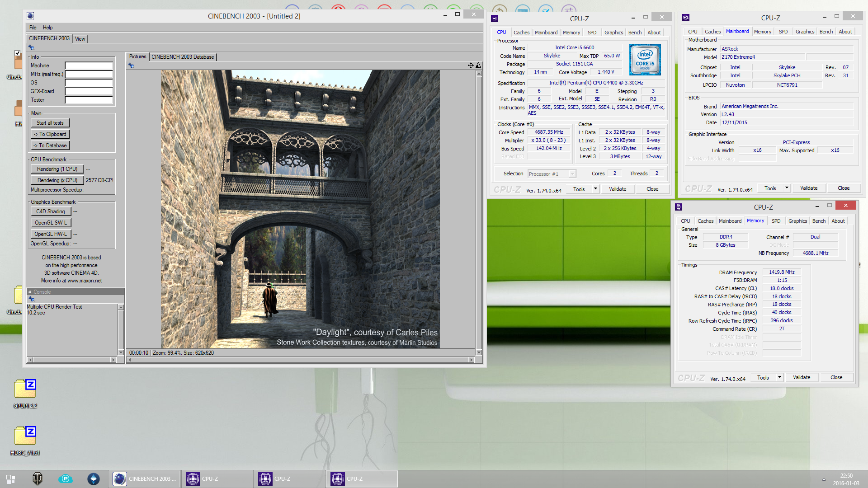The image size is (868, 488).
Task: Switch to CINEBENCH 2003 taskbar button
Action: [x=145, y=479]
